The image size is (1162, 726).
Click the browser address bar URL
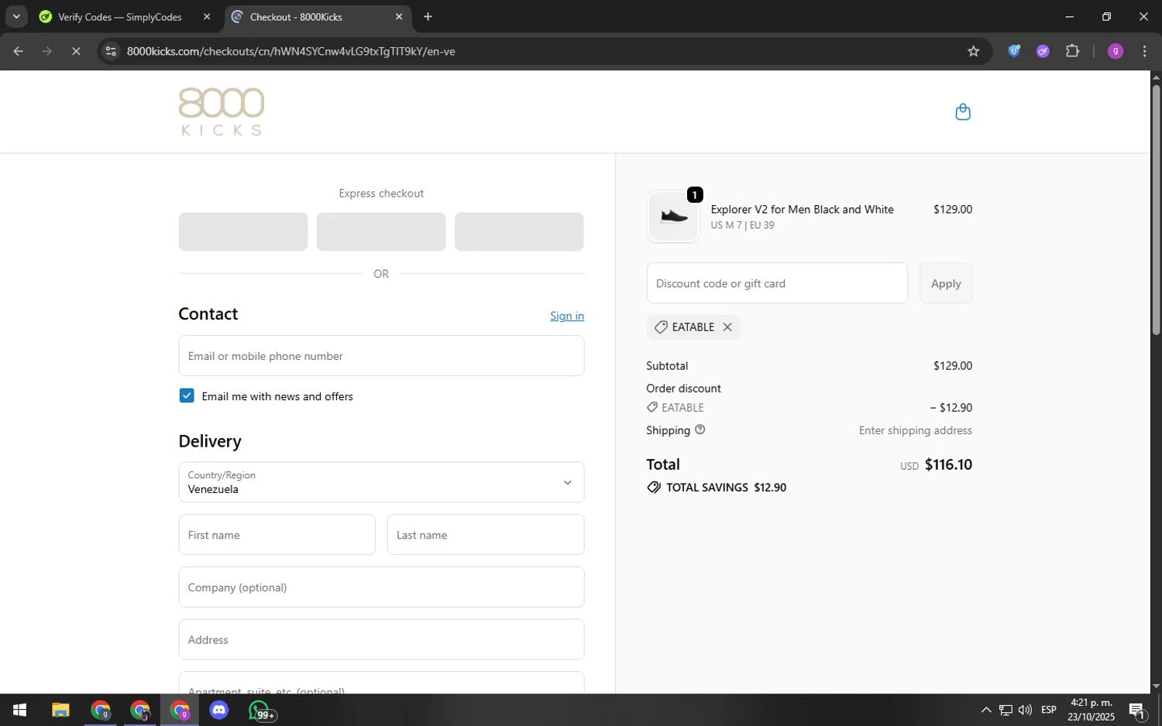291,51
